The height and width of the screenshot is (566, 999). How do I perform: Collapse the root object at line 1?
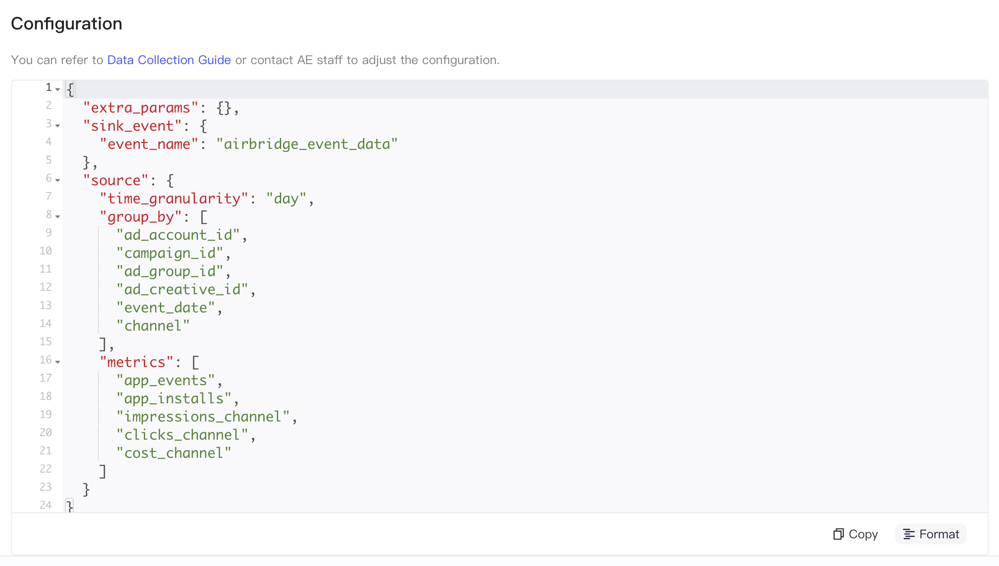click(58, 90)
